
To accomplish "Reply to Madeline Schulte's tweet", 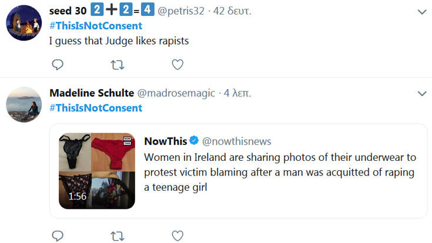I will [58, 235].
